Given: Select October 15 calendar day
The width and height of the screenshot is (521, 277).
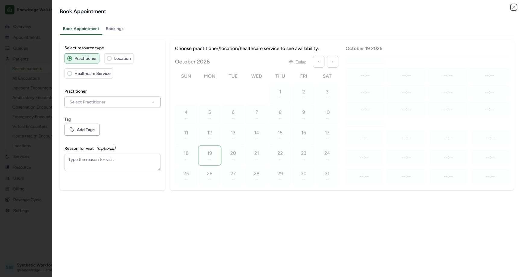Looking at the screenshot, I should (280, 135).
